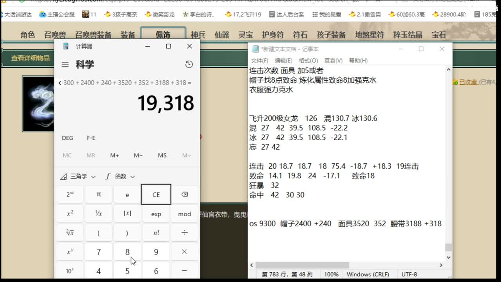Click the 查看详细物品 header on webpage
The width and height of the screenshot is (501, 282).
coord(31,58)
